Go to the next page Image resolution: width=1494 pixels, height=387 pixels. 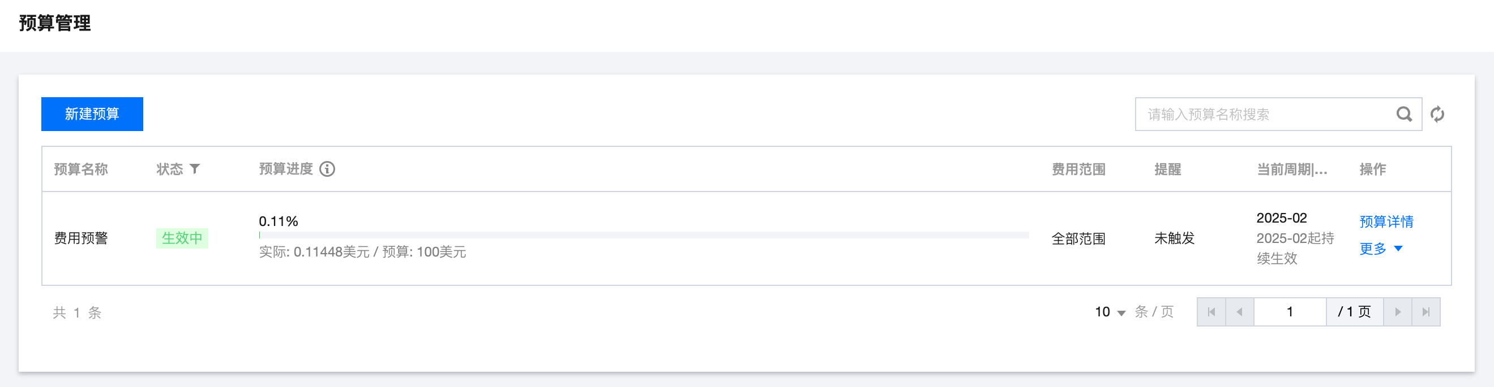[1398, 312]
